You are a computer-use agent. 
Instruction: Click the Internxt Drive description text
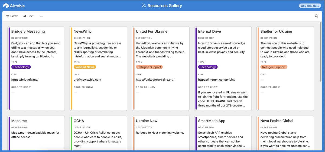point(222,48)
